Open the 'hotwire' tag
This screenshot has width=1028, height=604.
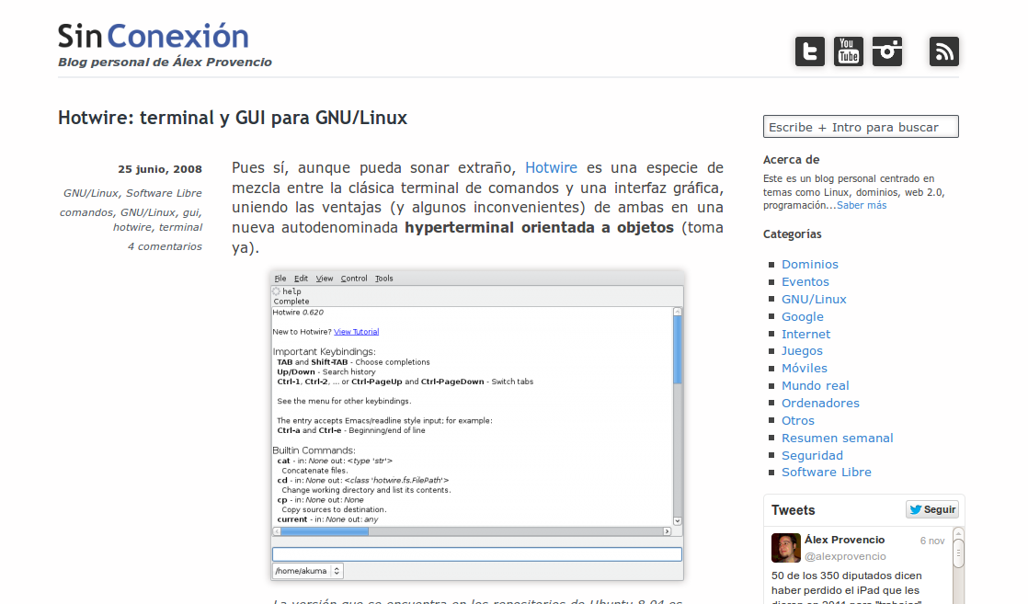coord(131,228)
